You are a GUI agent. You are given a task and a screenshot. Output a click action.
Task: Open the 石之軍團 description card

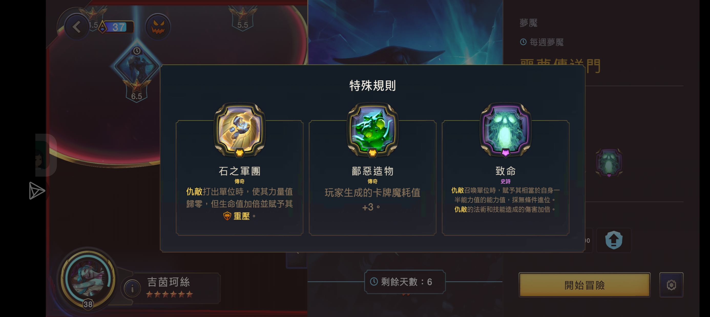point(239,178)
